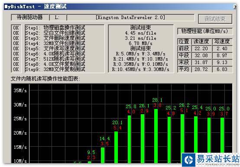Click the green bar labeled 25.2
The width and height of the screenshot is (240, 167).
(x=169, y=140)
